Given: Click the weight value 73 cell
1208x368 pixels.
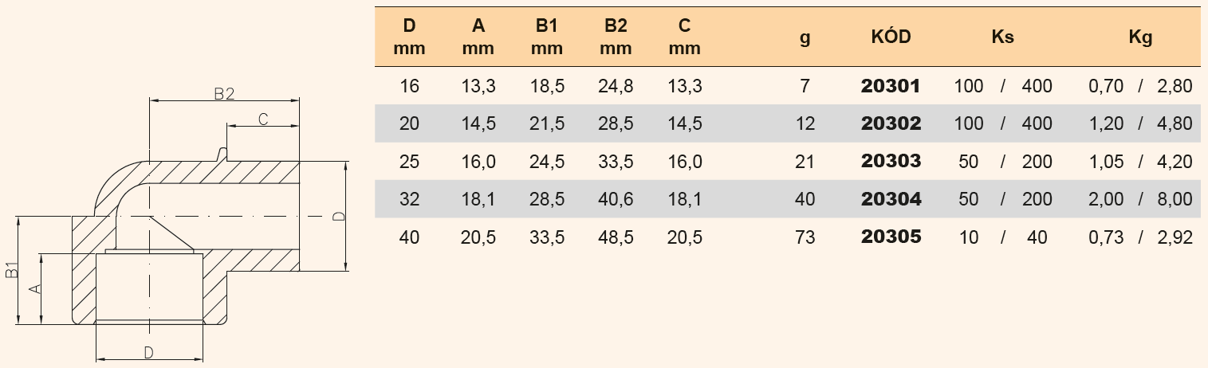Looking at the screenshot, I should click(x=805, y=237).
